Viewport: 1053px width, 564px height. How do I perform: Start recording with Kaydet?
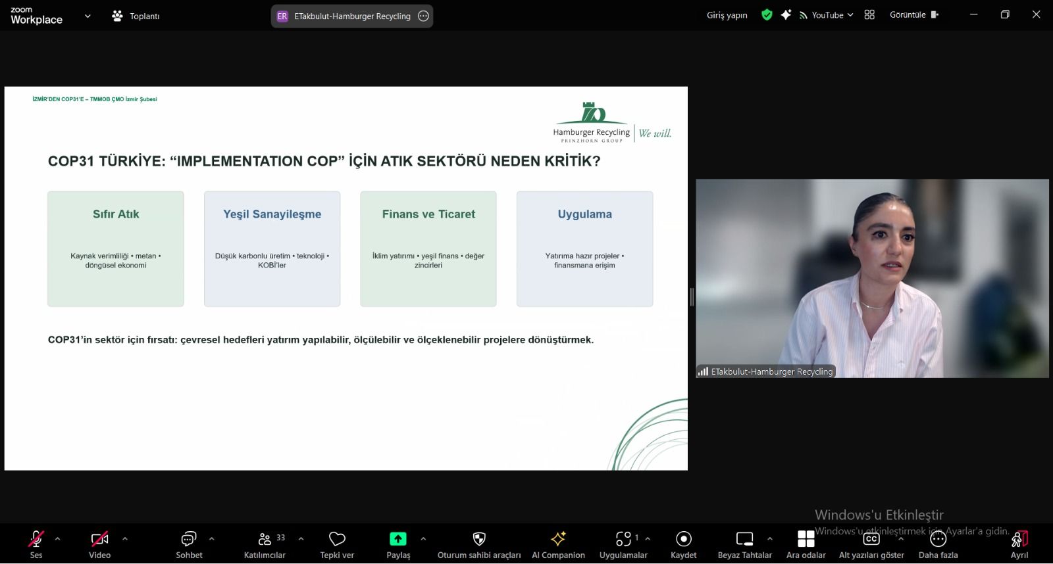pos(684,545)
